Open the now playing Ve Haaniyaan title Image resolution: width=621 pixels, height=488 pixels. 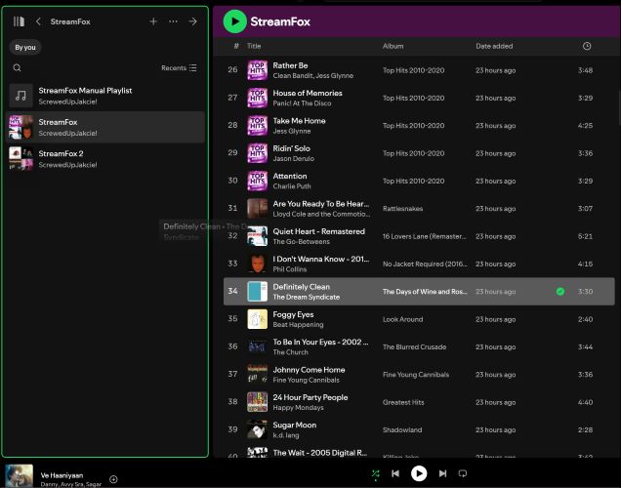(62, 475)
